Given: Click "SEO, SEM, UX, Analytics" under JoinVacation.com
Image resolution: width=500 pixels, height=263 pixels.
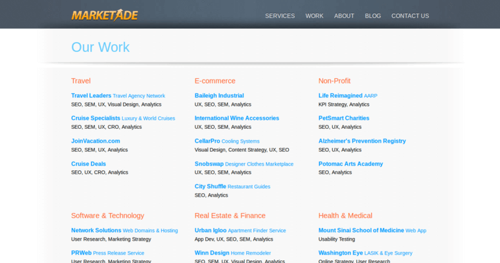Looking at the screenshot, I should tap(99, 150).
